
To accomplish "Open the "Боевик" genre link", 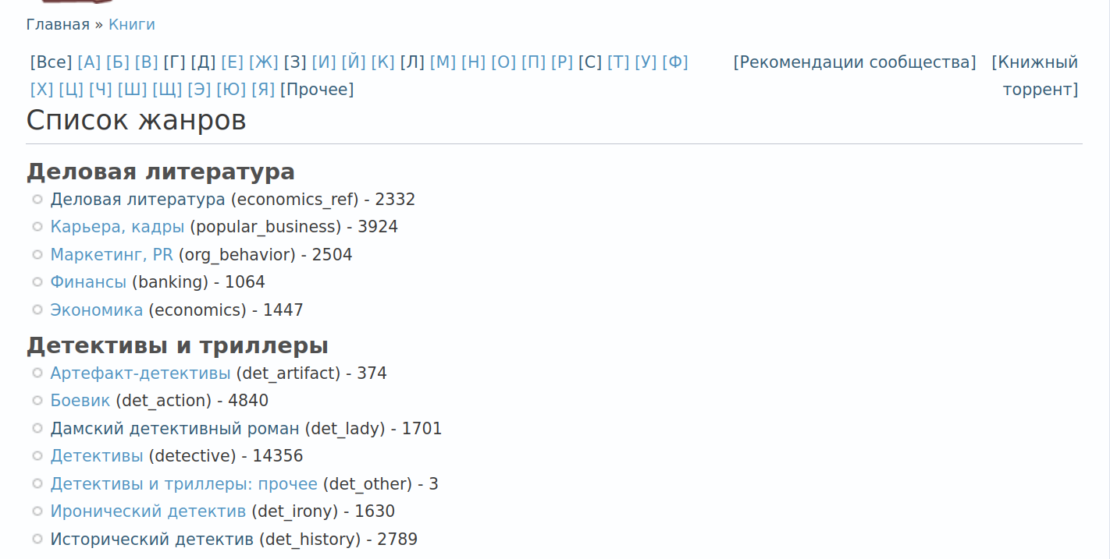I will click(x=79, y=400).
